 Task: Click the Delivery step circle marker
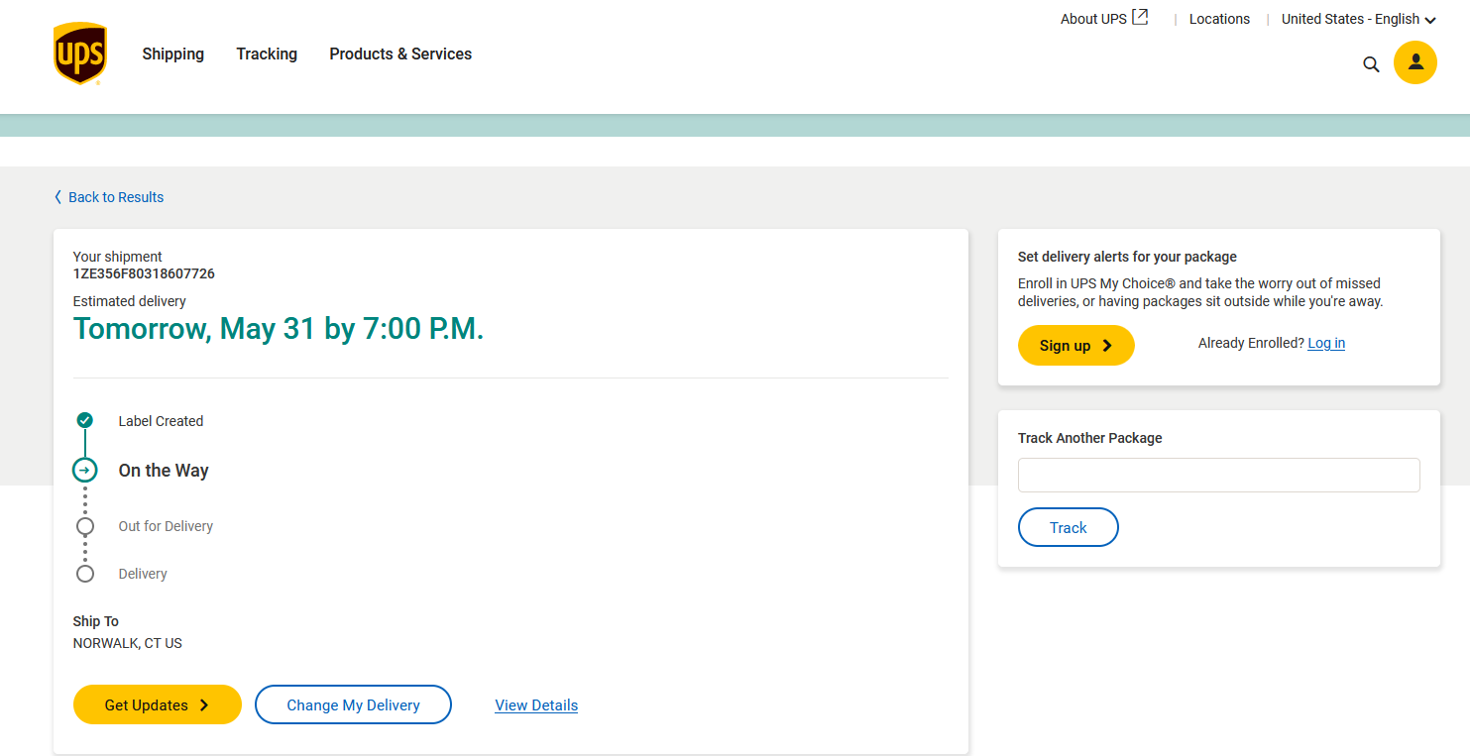point(85,574)
